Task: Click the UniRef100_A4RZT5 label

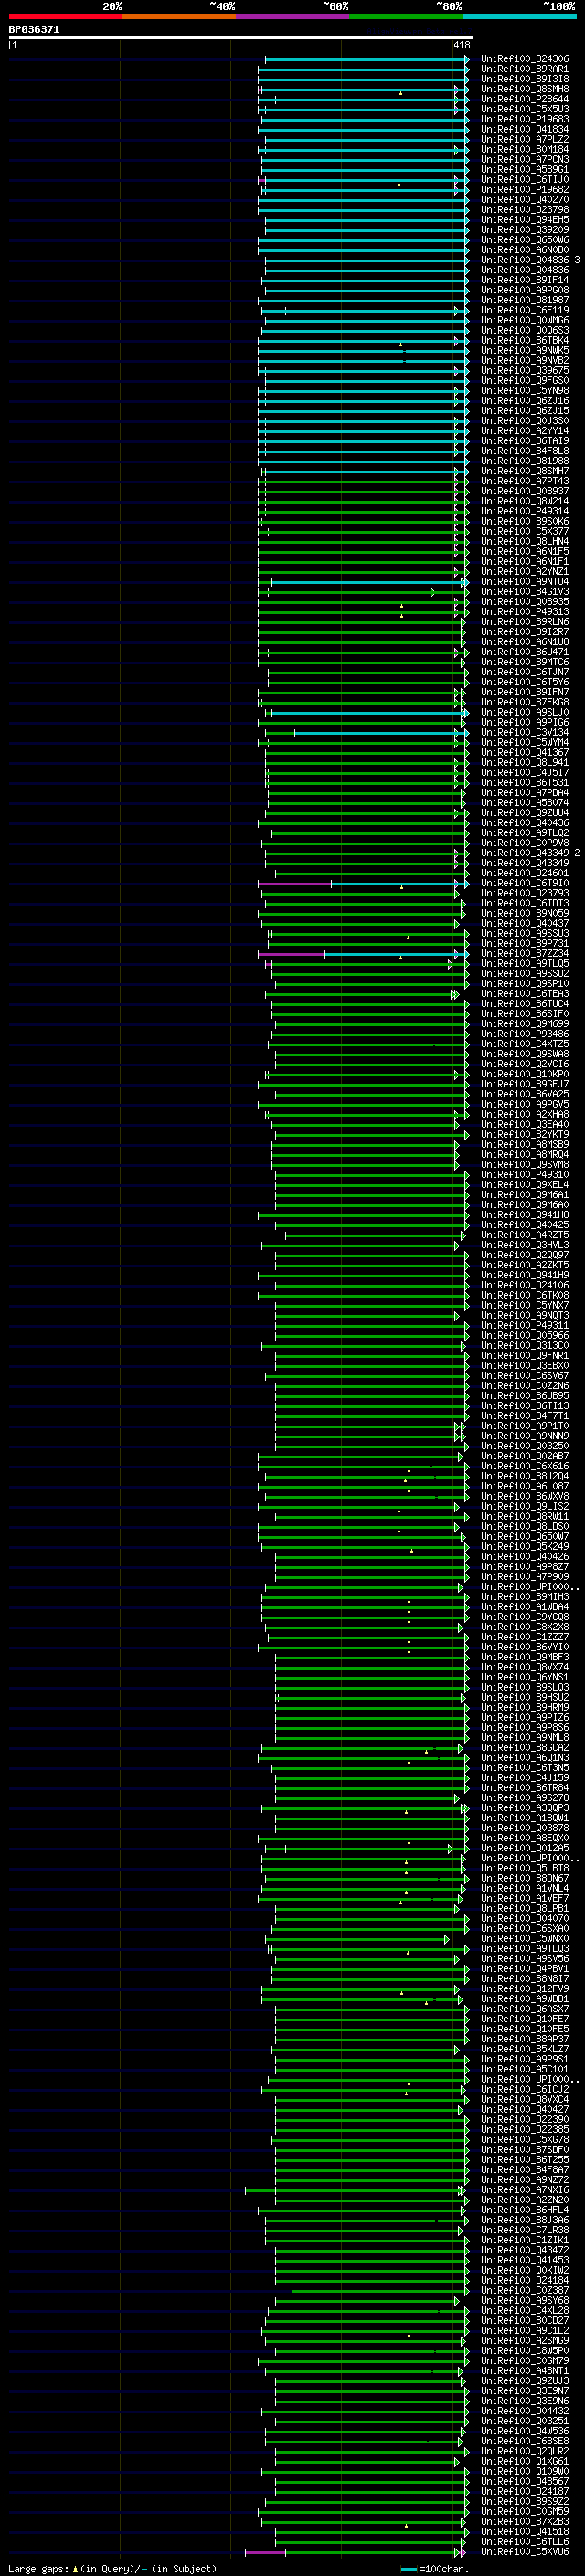Action: coord(524,1235)
